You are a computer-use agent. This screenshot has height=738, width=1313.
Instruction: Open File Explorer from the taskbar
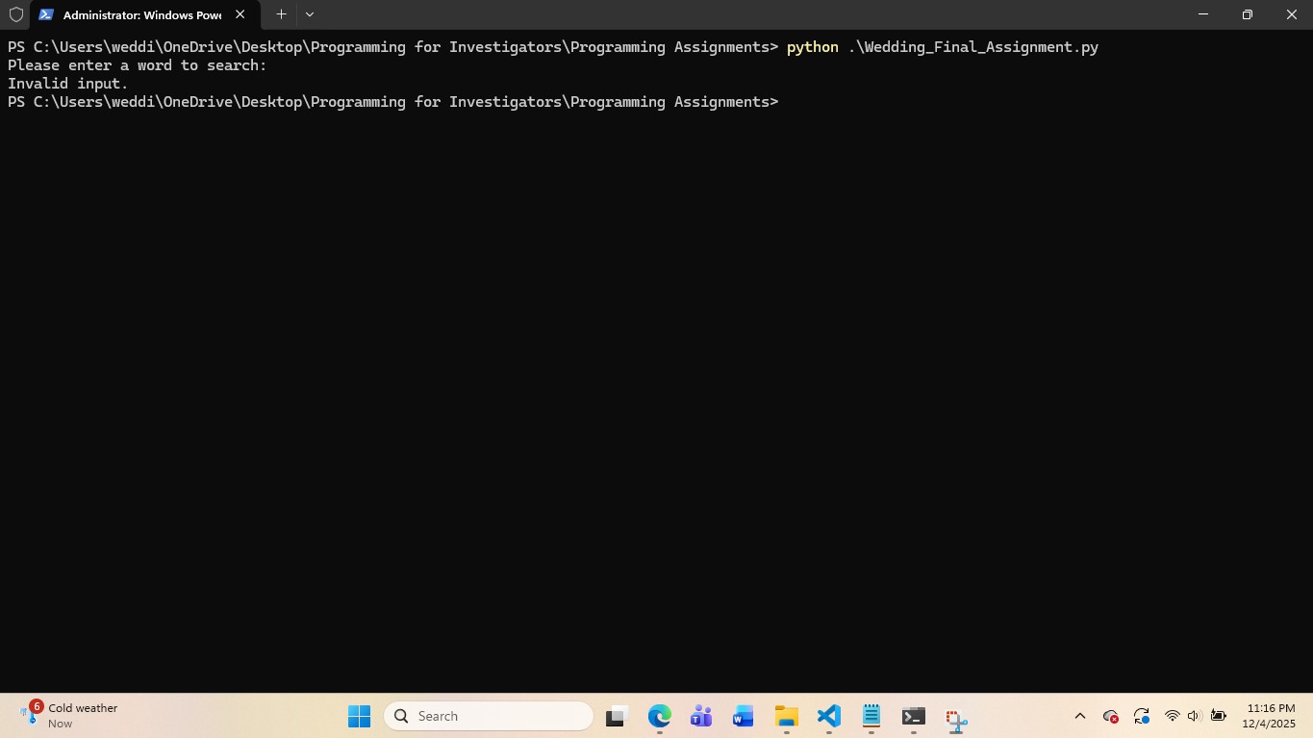point(786,717)
